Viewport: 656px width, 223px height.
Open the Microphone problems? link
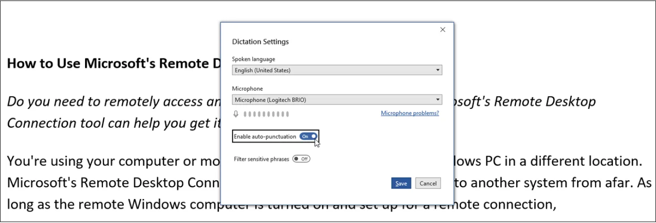[x=409, y=113]
